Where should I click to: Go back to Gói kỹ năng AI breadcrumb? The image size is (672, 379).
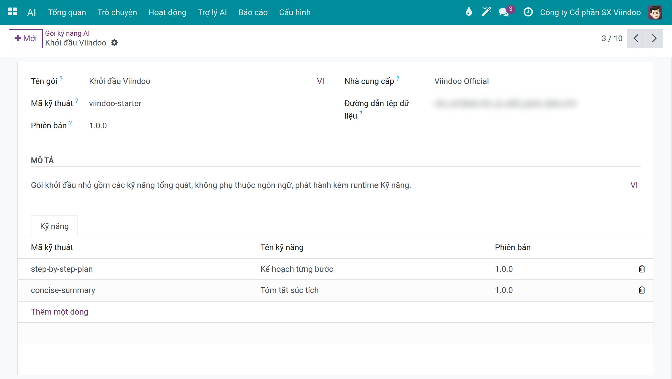67,33
